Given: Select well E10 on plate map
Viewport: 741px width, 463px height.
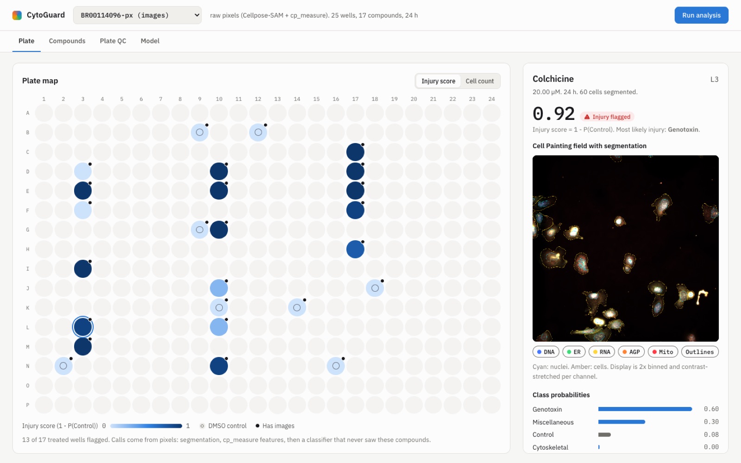Looking at the screenshot, I should [x=219, y=191].
